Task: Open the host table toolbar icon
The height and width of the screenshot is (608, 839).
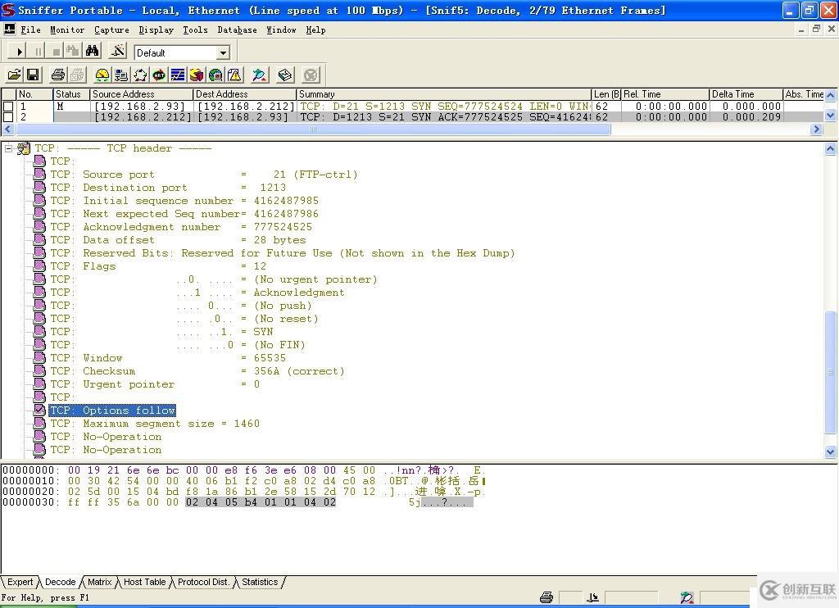Action: coord(121,75)
